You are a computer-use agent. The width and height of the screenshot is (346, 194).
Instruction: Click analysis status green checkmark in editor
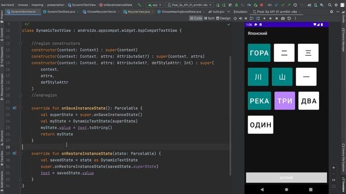coord(229,24)
